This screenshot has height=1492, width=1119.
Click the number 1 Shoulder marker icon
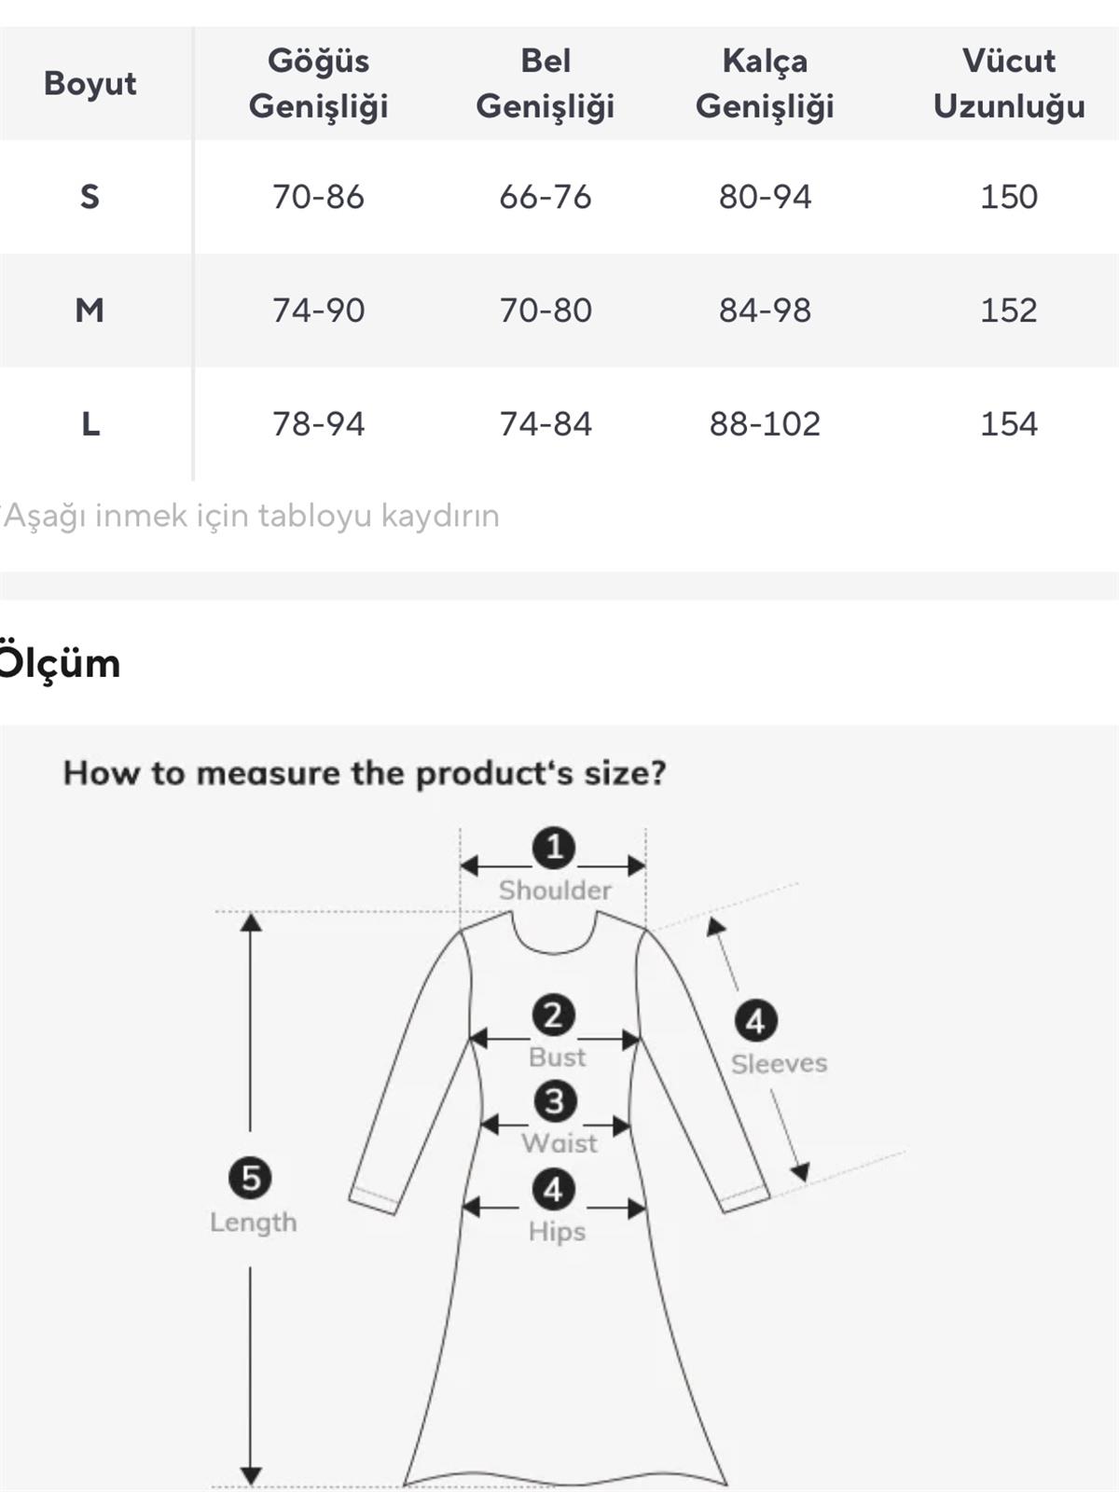[554, 848]
